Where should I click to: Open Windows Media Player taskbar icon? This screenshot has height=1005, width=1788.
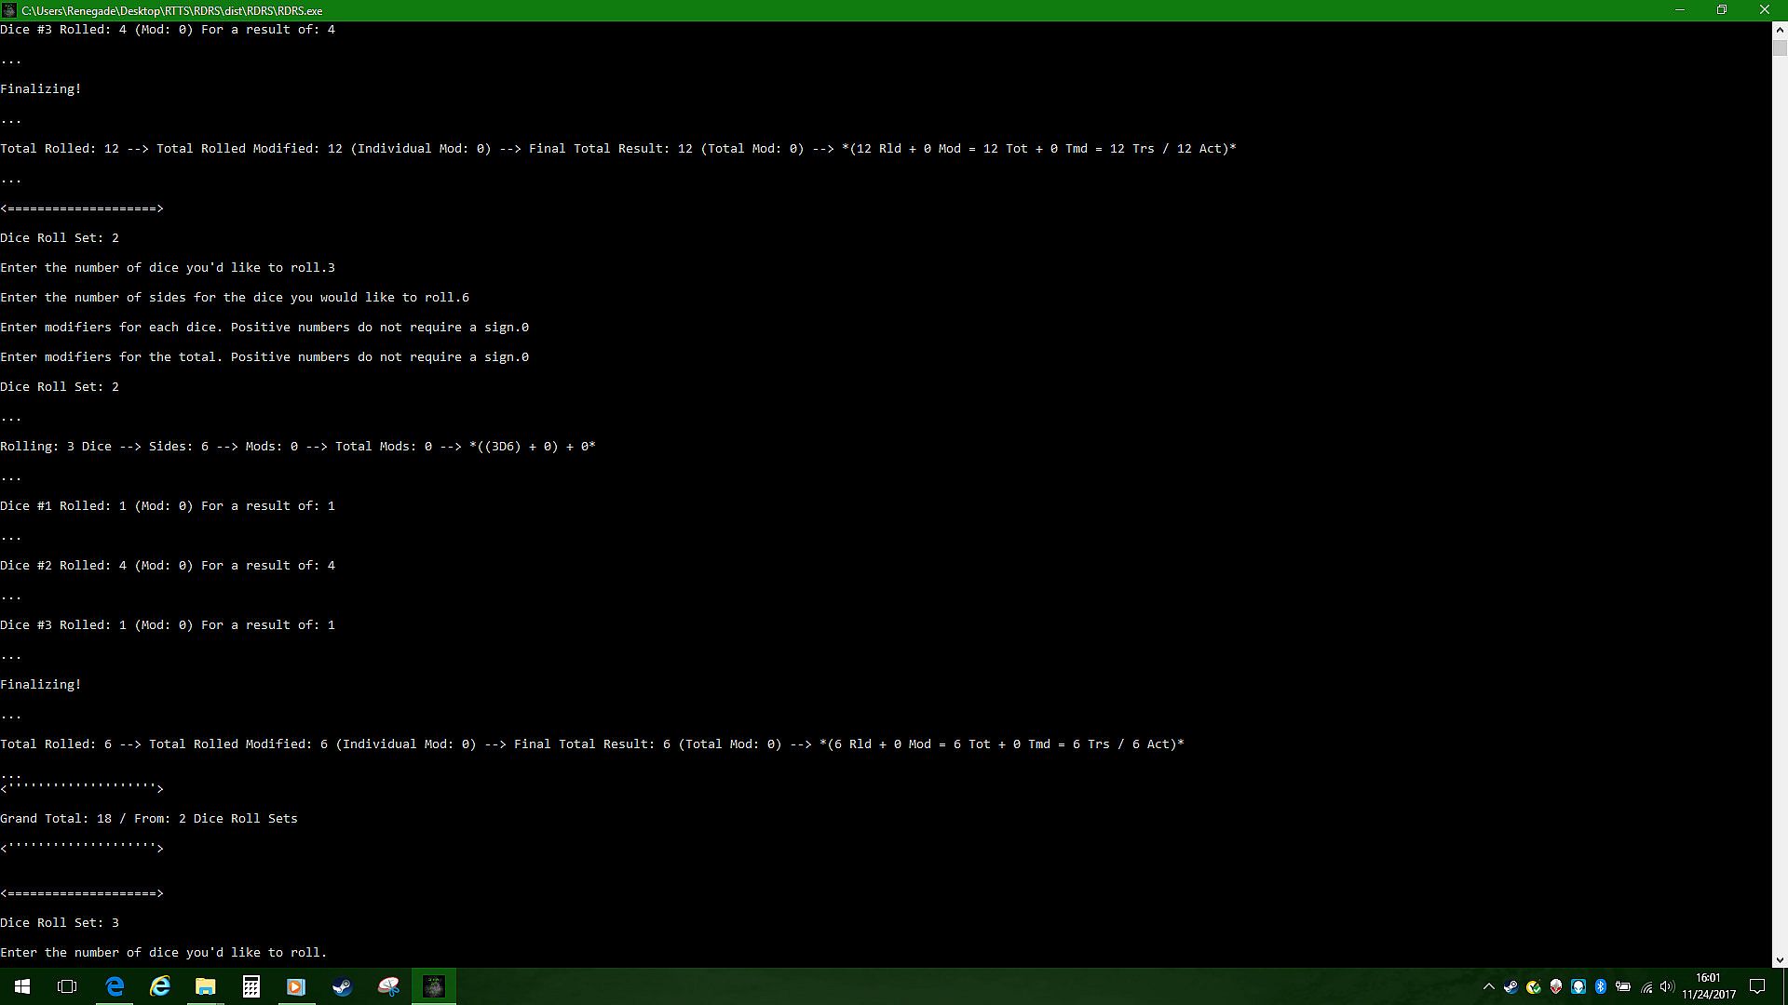pos(296,986)
